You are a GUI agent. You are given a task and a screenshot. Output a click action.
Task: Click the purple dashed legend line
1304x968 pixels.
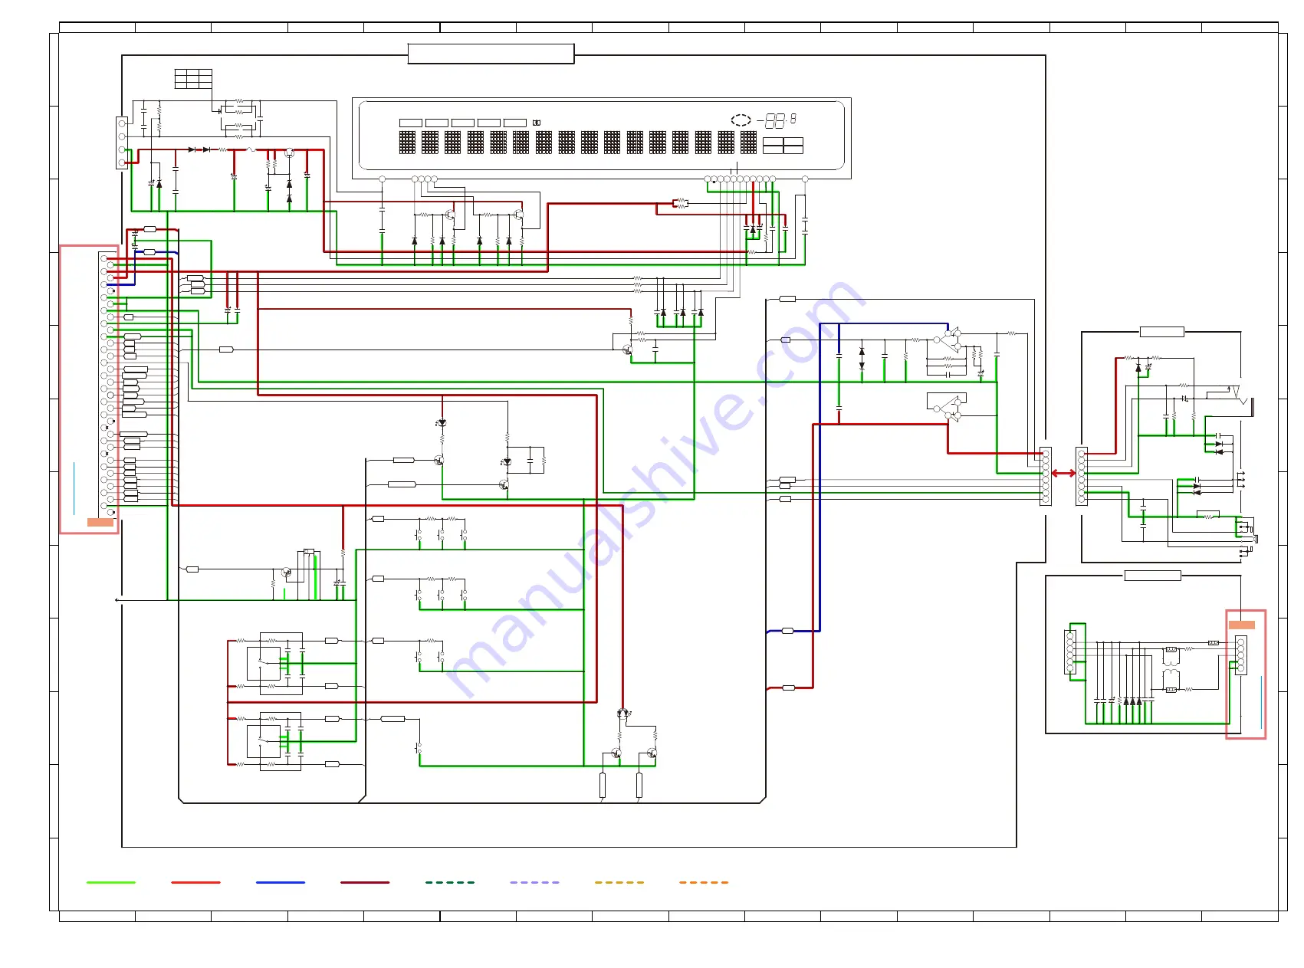pyautogui.click(x=534, y=882)
